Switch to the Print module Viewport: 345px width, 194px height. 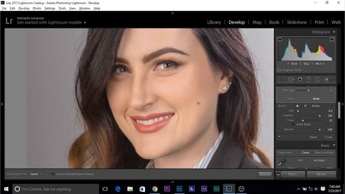coord(319,22)
